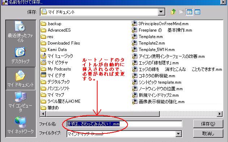
Task: Open 最近使ったファイル in sidebar
Action: coord(20,32)
